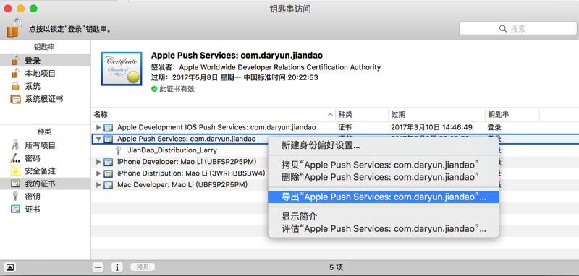Viewport: 579px width, 276px height.
Task: Expand Apple Development IOS Push Services row
Action: [x=98, y=127]
